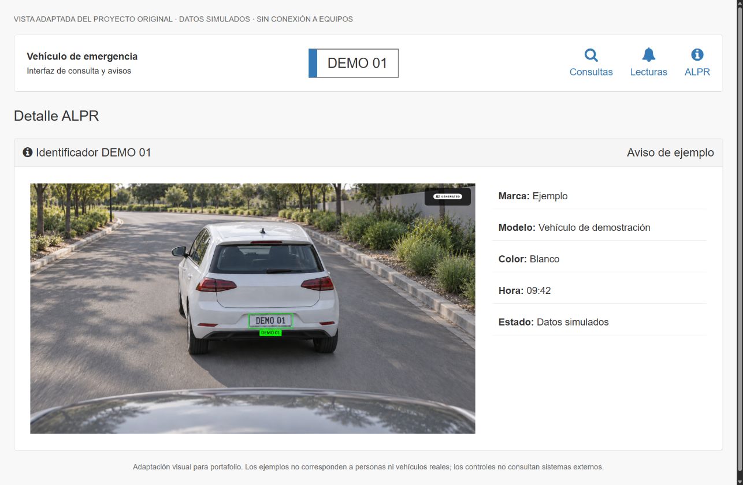Viewport: 743px width, 485px height.
Task: Click the Color: Blanco detail row
Action: pyautogui.click(x=599, y=259)
